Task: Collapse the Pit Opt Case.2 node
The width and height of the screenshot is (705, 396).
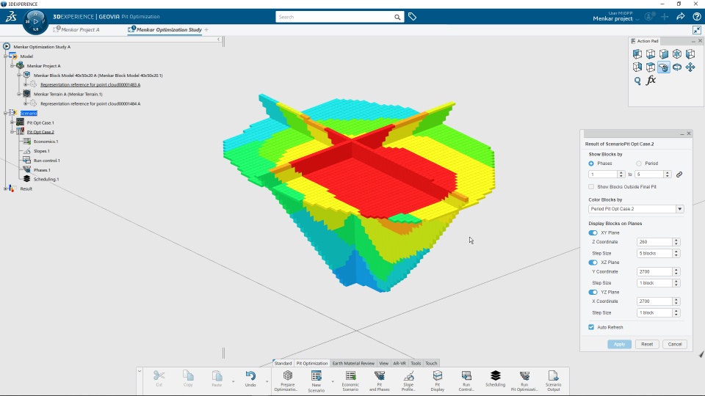Action: tap(12, 132)
